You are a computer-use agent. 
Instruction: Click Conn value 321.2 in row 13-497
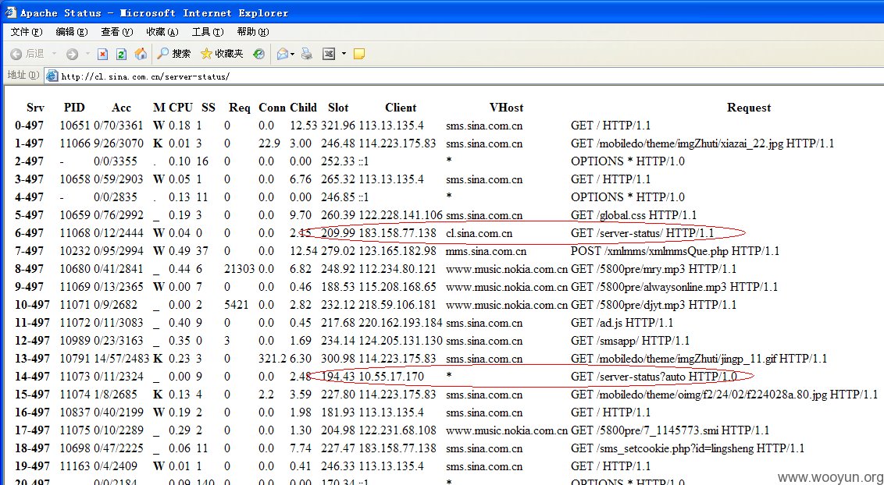273,359
